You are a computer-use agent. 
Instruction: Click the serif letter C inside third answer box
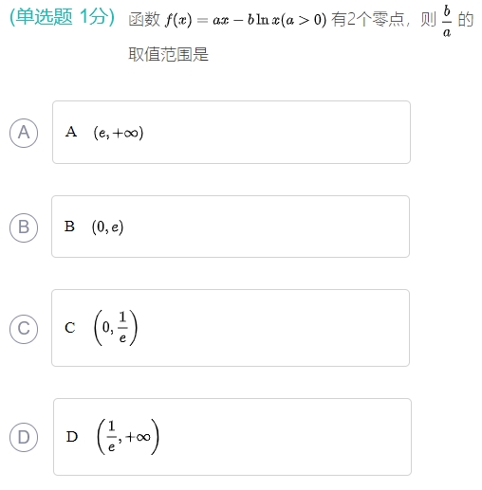point(70,328)
